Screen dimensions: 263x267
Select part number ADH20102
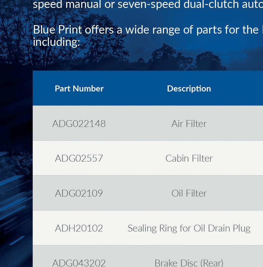point(79,228)
